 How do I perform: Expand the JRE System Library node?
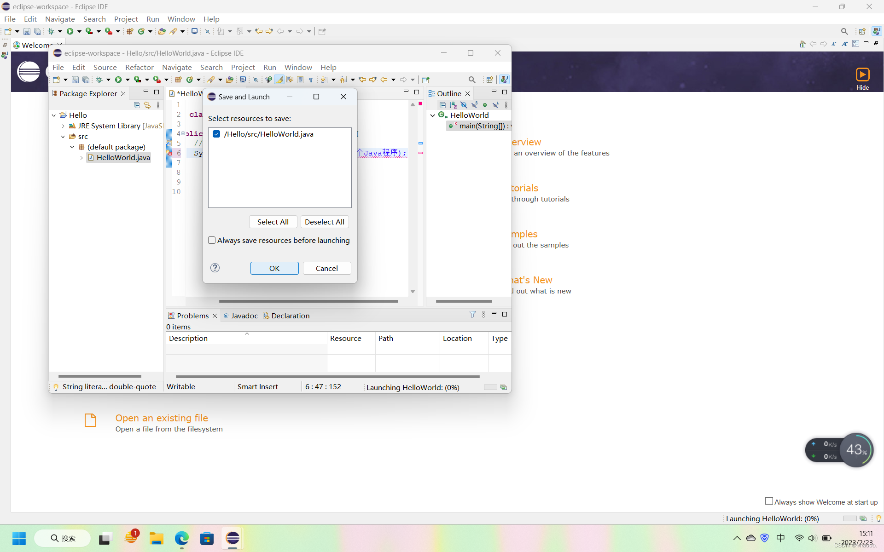point(63,126)
